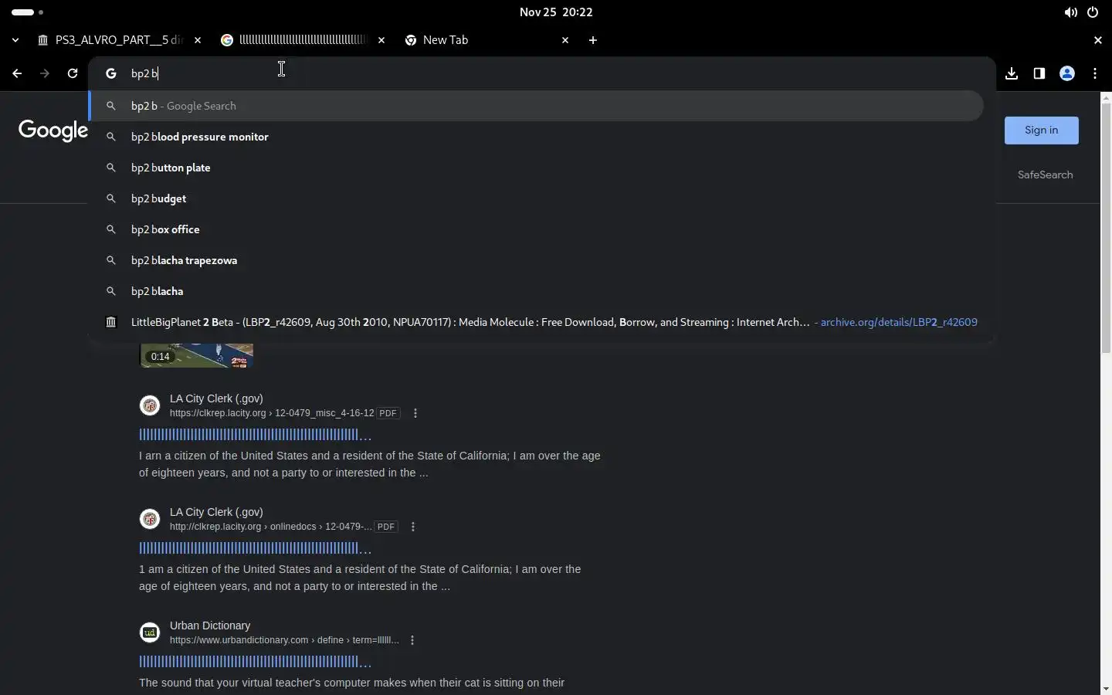1112x695 pixels.
Task: Open the downloads icon in toolbar
Action: tap(1012, 73)
